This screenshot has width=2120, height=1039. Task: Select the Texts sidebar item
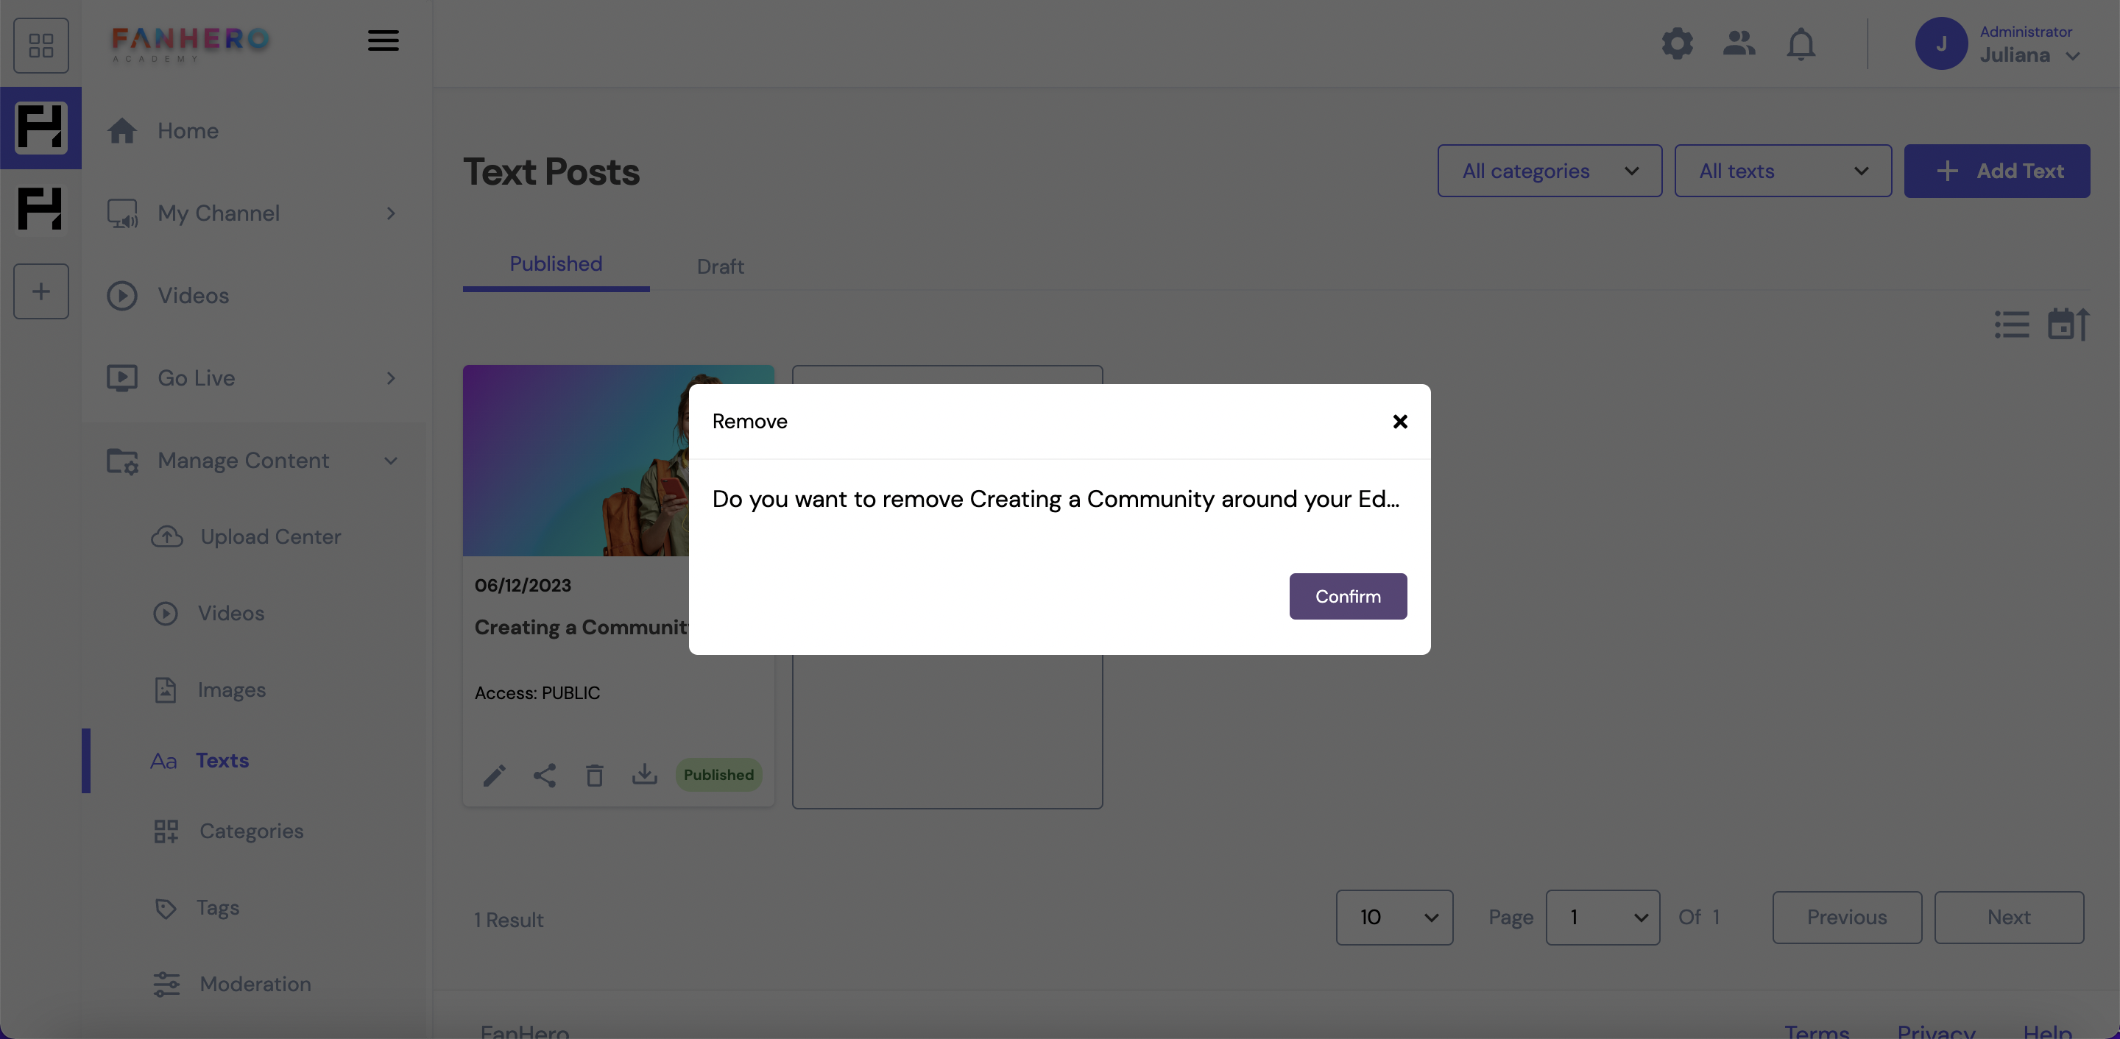[222, 759]
